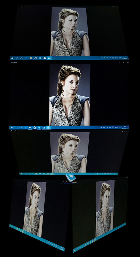The height and width of the screenshot is (257, 140).
Task: Click the touch keyboard icon in the head-on view tray
Action: 116,127
